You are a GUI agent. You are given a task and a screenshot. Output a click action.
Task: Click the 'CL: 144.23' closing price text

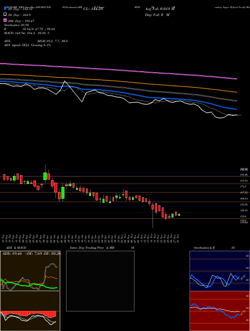[x=93, y=9]
